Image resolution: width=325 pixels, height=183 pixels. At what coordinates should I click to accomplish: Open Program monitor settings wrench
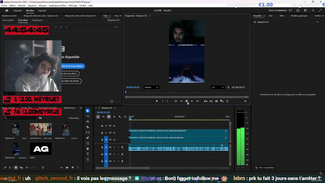click(228, 87)
